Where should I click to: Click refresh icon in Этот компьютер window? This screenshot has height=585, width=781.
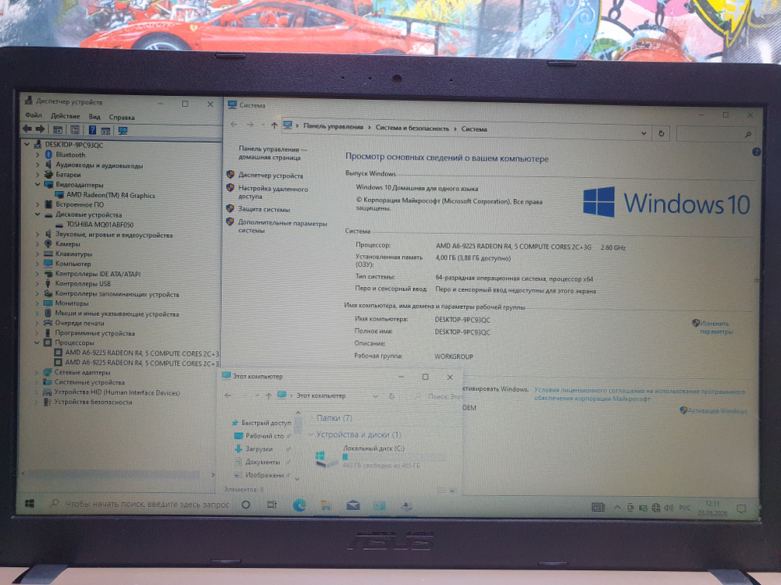point(391,396)
